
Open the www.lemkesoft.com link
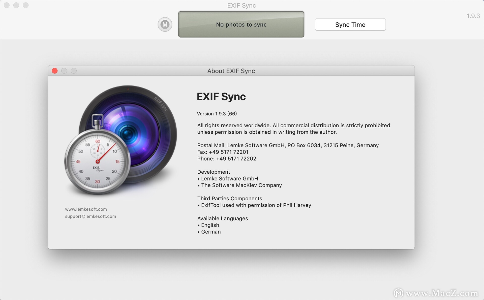(86, 209)
